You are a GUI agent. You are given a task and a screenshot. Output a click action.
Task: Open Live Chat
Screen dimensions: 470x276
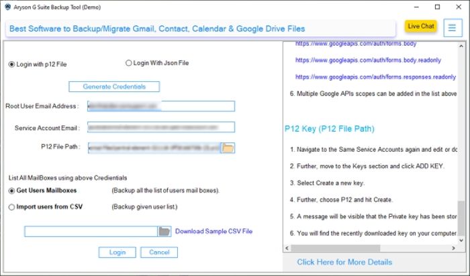pyautogui.click(x=421, y=26)
